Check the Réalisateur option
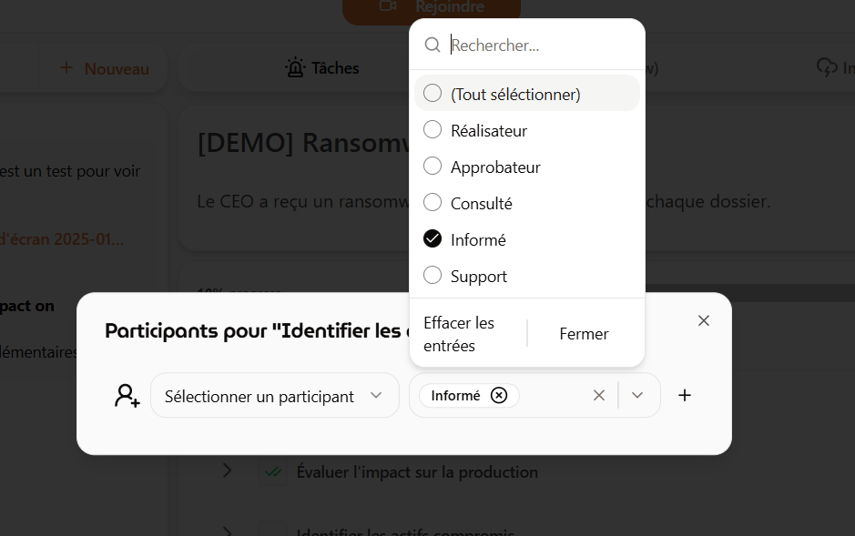855x536 pixels. point(433,130)
